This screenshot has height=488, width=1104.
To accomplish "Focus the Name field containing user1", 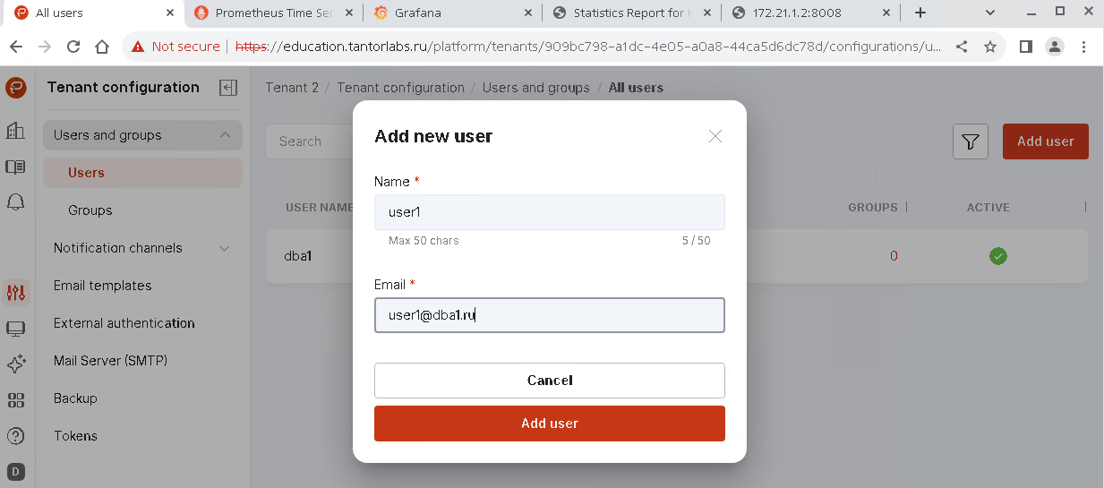I will [x=549, y=212].
